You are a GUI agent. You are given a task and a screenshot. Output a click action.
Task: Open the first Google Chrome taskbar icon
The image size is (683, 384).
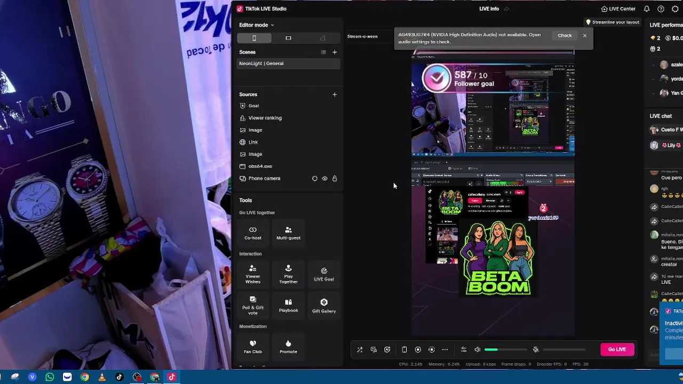click(84, 377)
